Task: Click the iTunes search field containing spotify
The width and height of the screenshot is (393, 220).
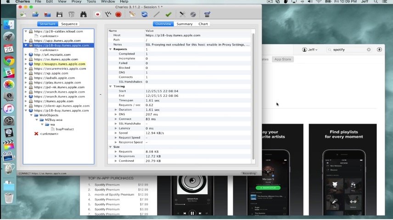Action: click(349, 50)
